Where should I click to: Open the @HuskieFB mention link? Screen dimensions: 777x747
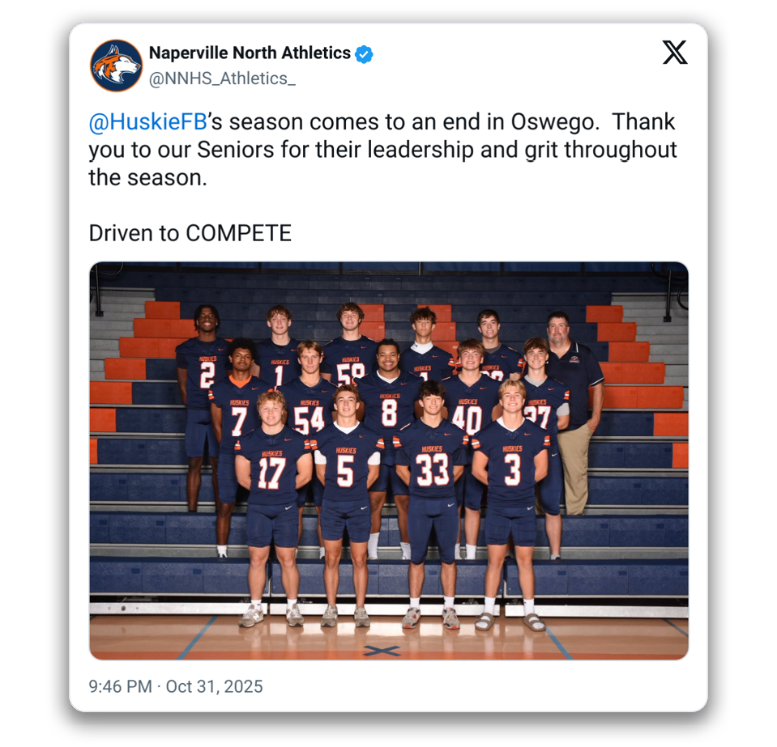point(147,122)
